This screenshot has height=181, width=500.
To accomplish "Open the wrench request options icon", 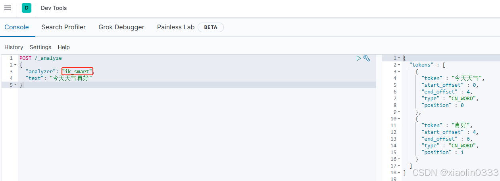I will click(x=367, y=58).
